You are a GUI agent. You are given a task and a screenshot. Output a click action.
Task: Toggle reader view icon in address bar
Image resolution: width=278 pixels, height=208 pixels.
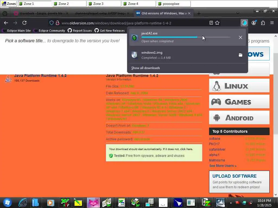tap(211, 23)
